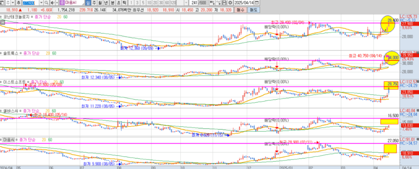Switch to the 년 yearly period
This screenshot has width=419, height=169.
tap(106, 3)
